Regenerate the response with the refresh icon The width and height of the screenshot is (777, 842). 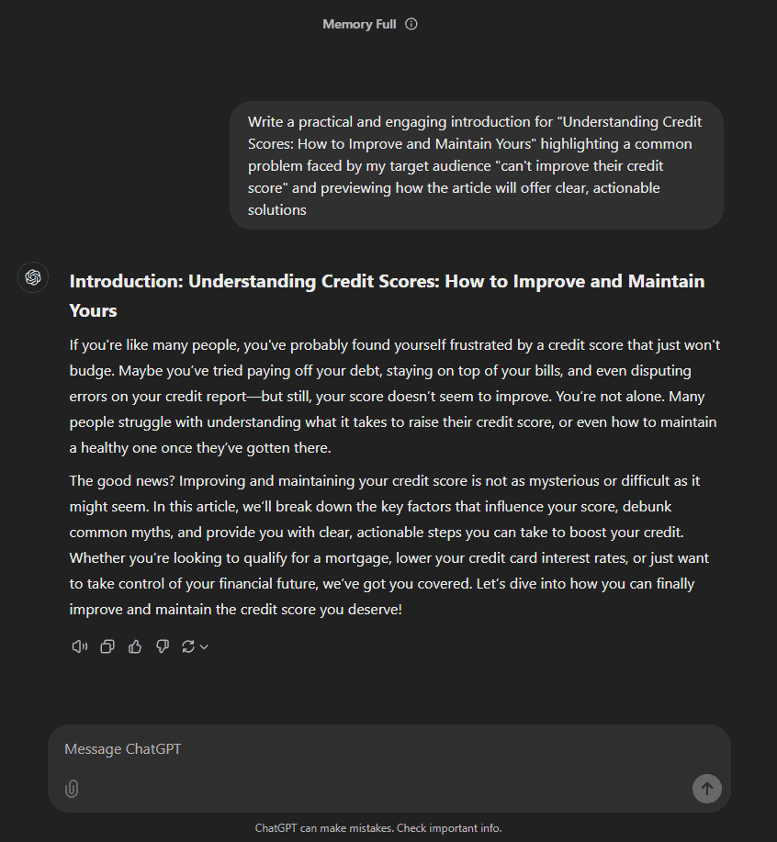(188, 646)
